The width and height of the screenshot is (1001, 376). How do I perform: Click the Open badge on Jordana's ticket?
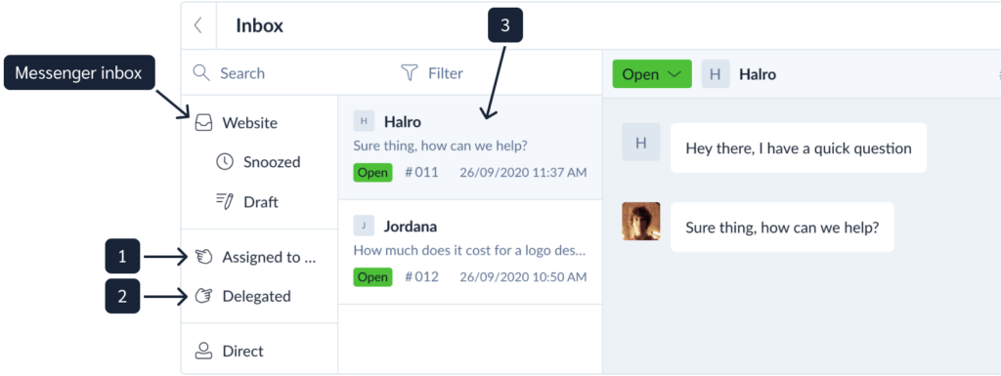pos(372,277)
